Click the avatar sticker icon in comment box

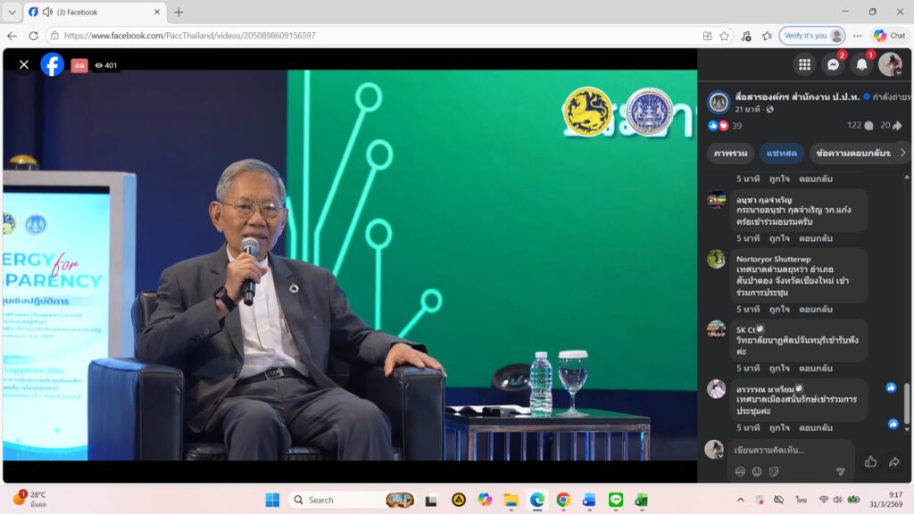pos(740,471)
